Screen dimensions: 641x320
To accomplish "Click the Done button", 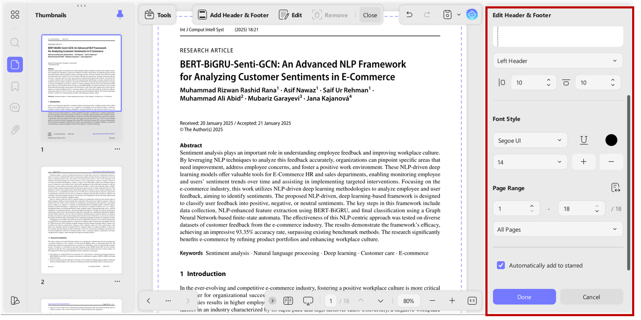I will click(x=524, y=297).
